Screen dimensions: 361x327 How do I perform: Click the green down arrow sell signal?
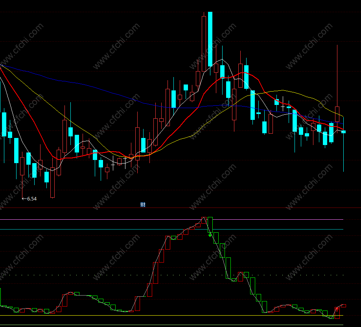point(210,235)
